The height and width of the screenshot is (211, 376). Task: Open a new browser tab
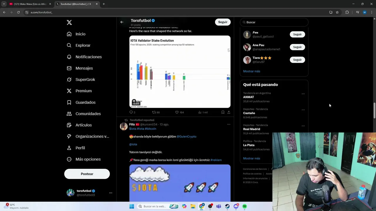pyautogui.click(x=104, y=4)
